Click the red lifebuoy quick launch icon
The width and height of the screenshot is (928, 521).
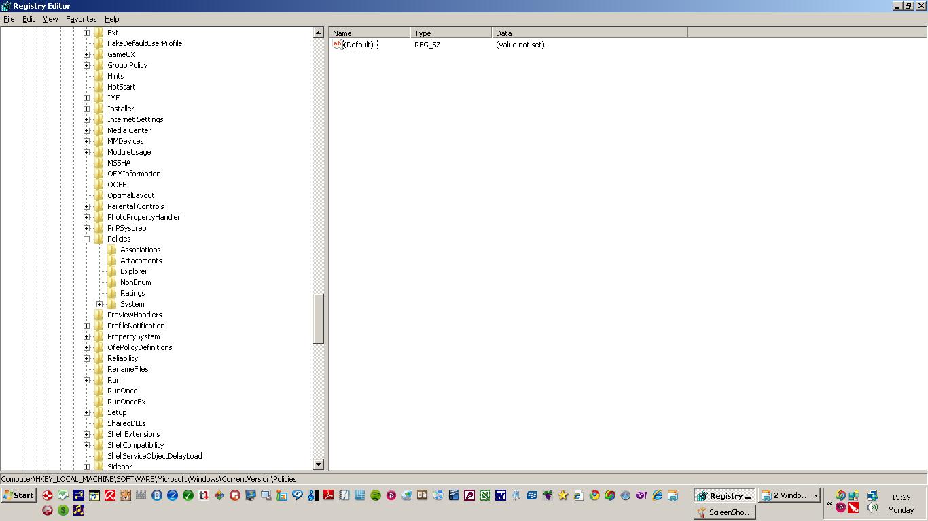(47, 495)
